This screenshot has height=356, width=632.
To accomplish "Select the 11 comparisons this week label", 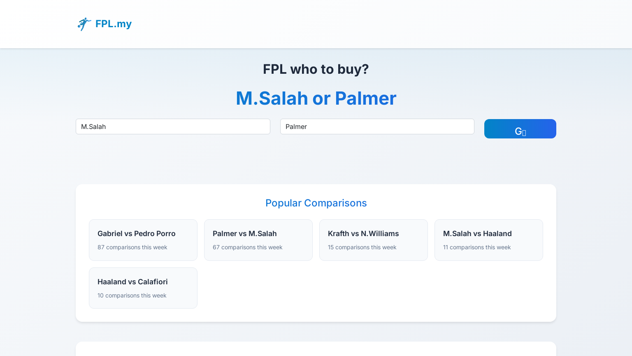I will click(x=477, y=247).
